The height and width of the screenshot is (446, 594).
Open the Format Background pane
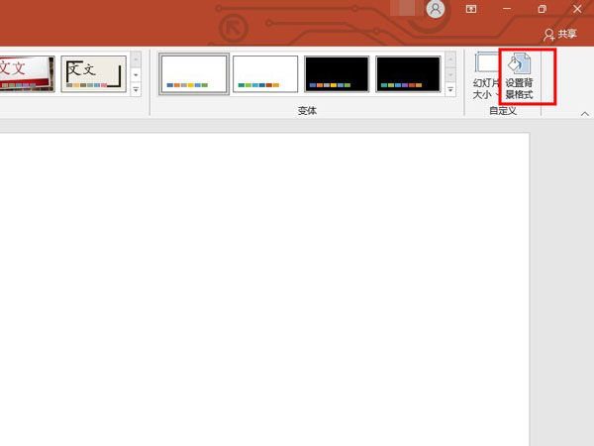[520, 75]
